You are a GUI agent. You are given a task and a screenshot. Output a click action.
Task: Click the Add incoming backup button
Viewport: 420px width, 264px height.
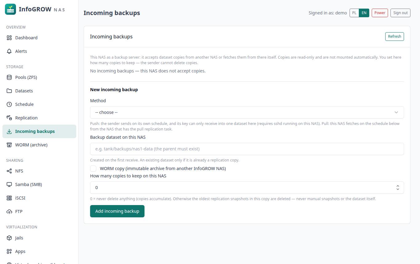coord(117,211)
